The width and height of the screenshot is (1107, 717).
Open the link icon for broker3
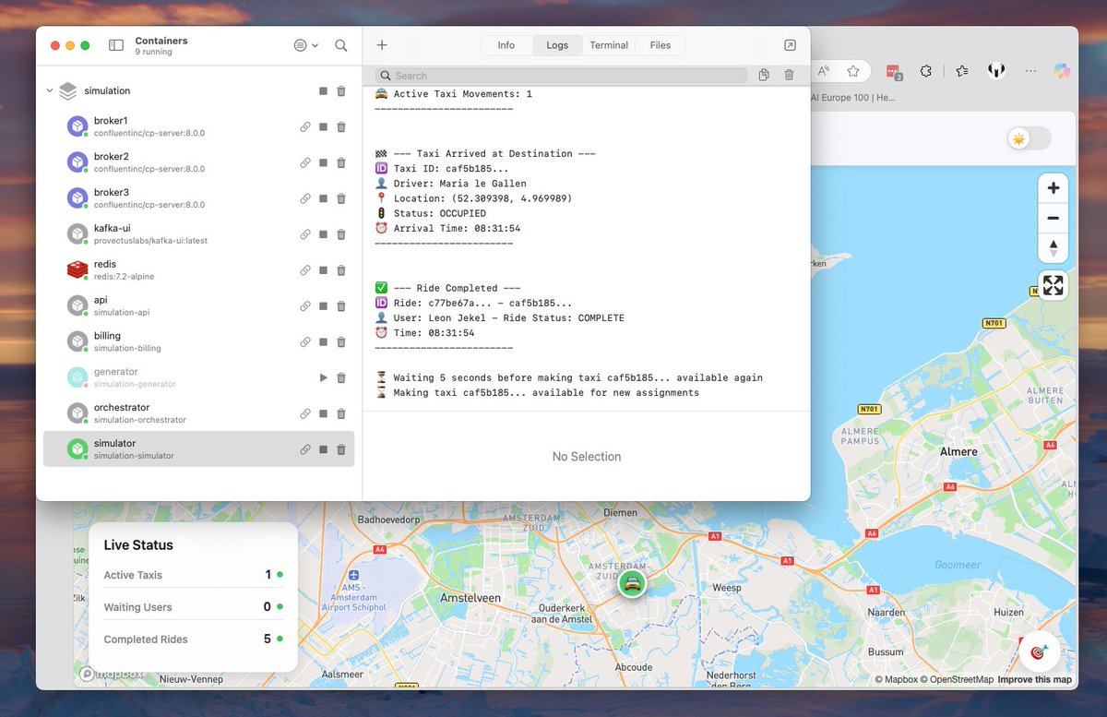point(305,198)
